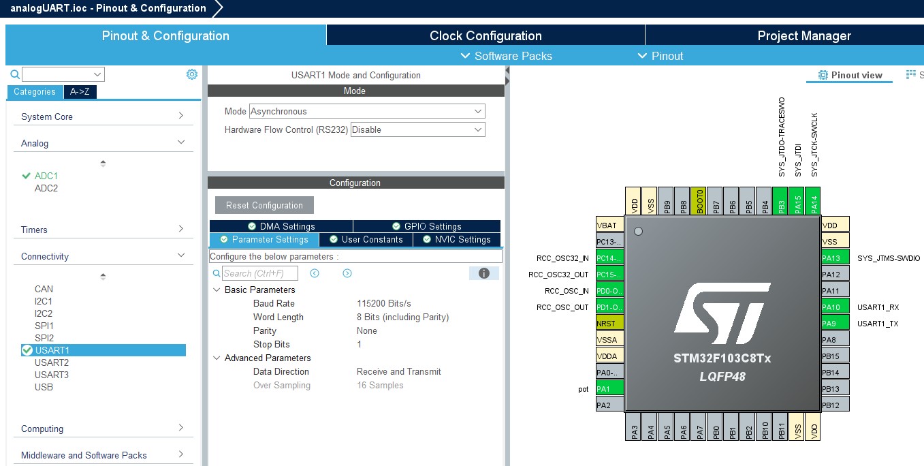The height and width of the screenshot is (466, 924).
Task: Click the PA14 SWCLK pin
Action: tap(814, 202)
